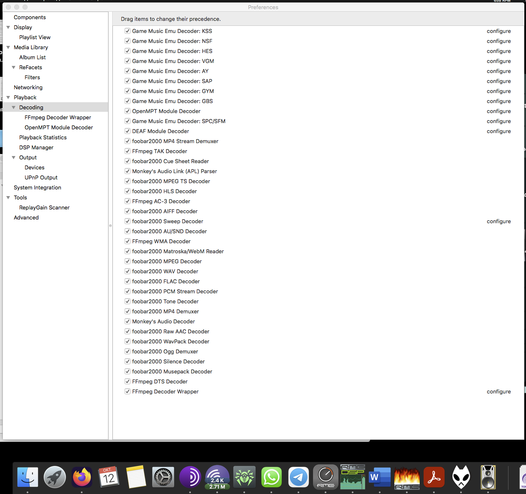Open RME DSP meter icon in dock
This screenshot has width=526, height=494.
pyautogui.click(x=353, y=477)
